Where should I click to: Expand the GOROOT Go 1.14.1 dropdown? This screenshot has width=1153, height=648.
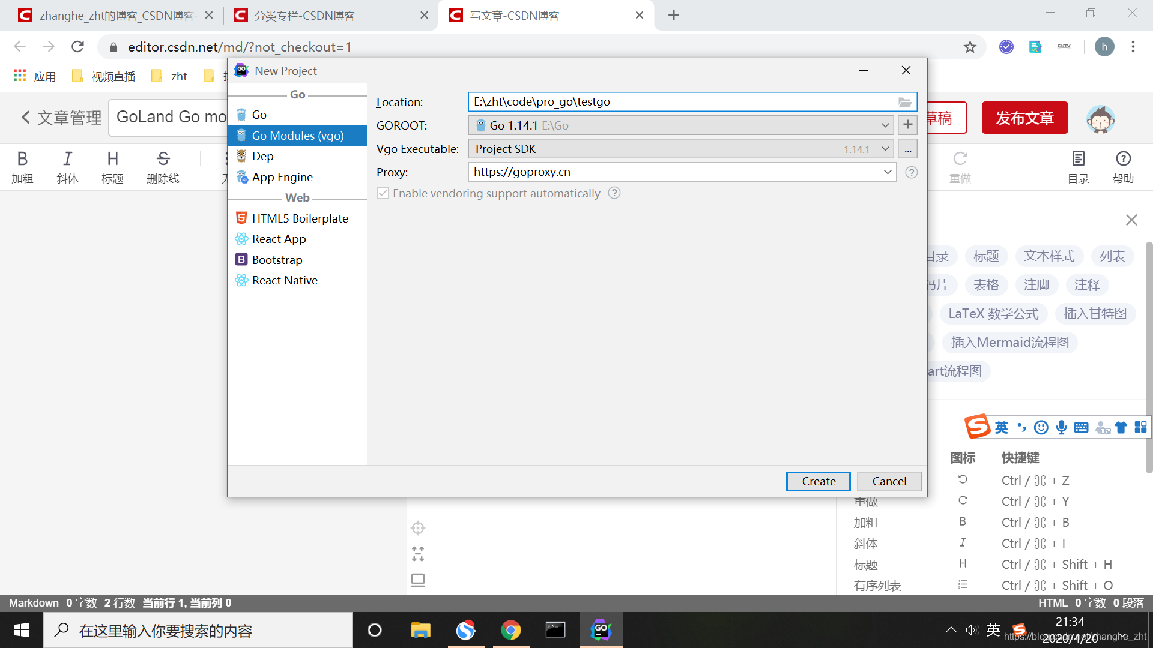tap(885, 125)
